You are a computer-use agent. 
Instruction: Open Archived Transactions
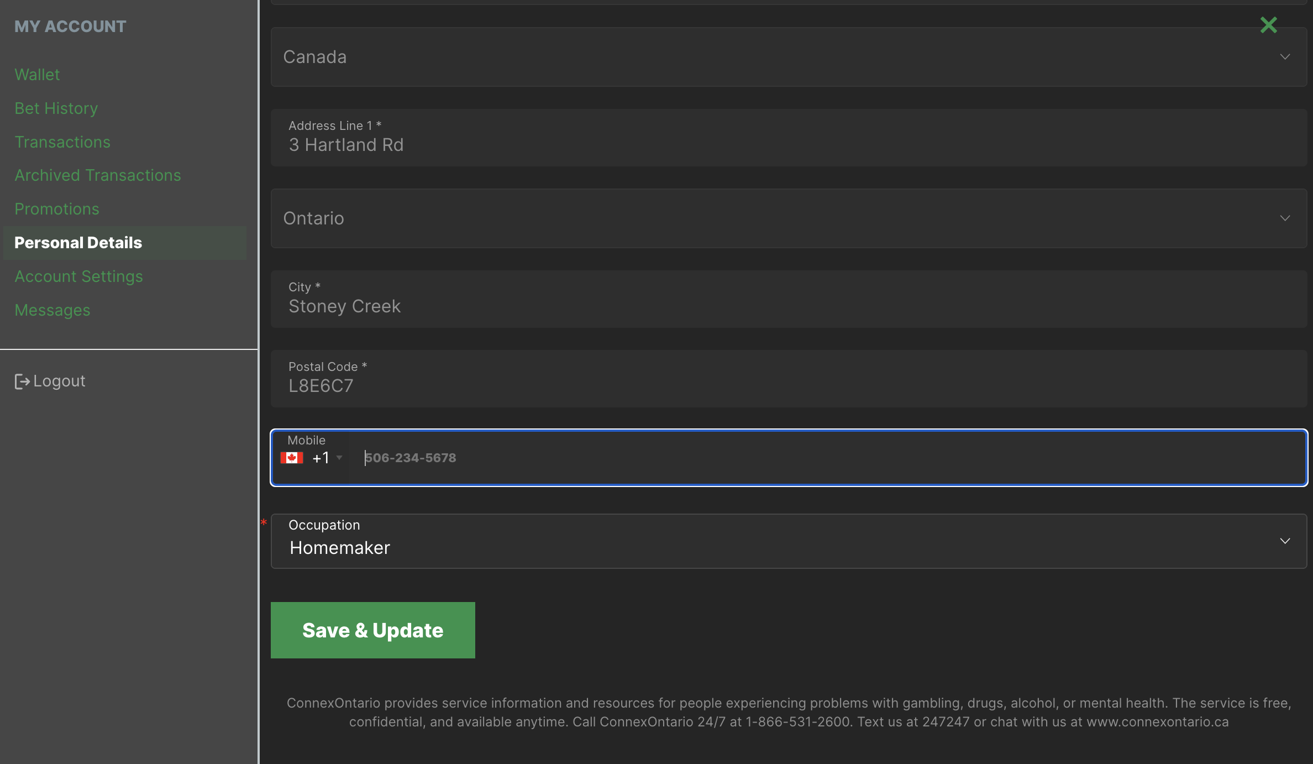pyautogui.click(x=98, y=175)
